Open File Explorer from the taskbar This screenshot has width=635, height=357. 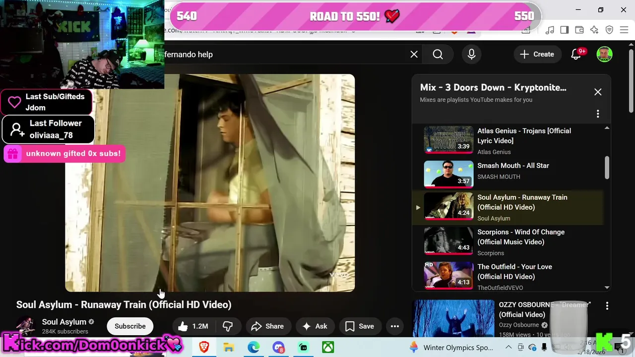pyautogui.click(x=229, y=347)
